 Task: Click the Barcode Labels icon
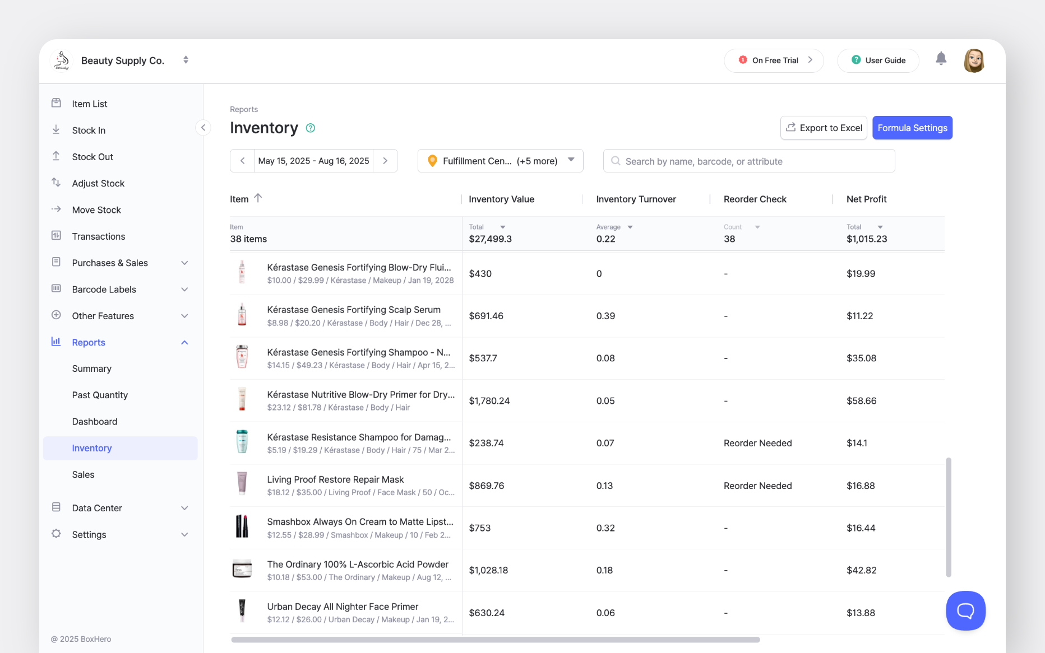(x=56, y=289)
